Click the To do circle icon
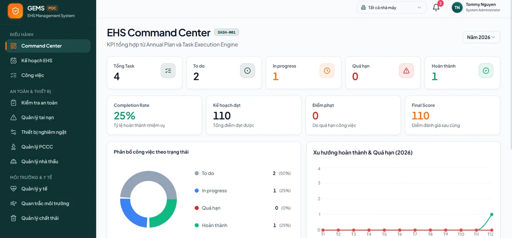 pyautogui.click(x=247, y=71)
